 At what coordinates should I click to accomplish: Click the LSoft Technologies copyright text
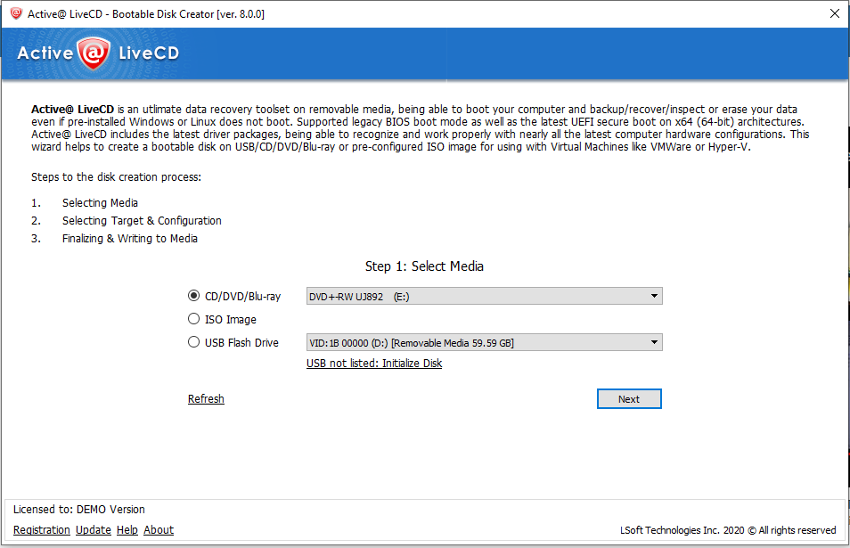(728, 530)
